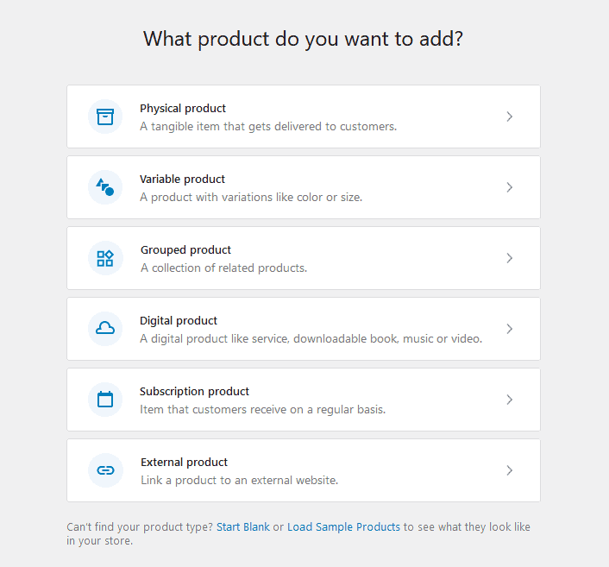Click the Digital product cloud icon
Screen dimensions: 609x567
105,329
